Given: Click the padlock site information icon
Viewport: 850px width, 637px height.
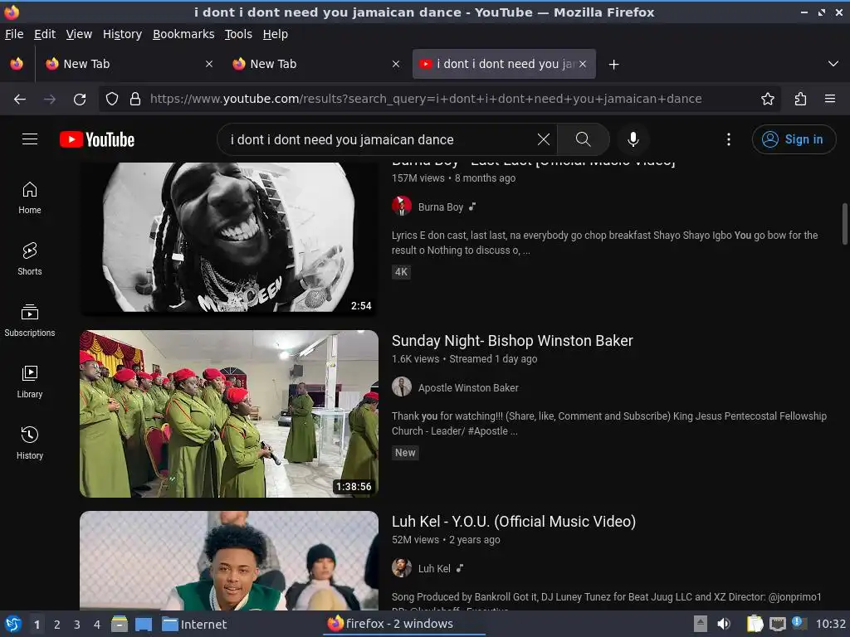Looking at the screenshot, I should (x=135, y=100).
